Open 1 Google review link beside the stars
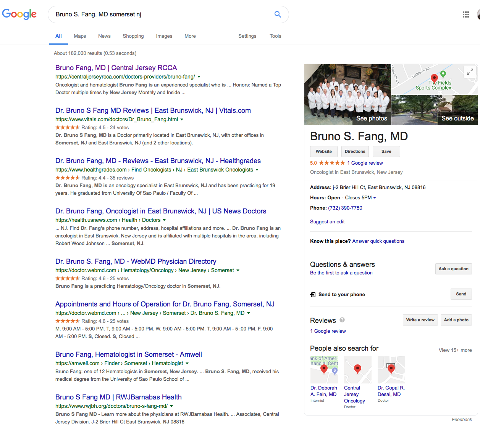This screenshot has width=480, height=425. pyautogui.click(x=365, y=163)
